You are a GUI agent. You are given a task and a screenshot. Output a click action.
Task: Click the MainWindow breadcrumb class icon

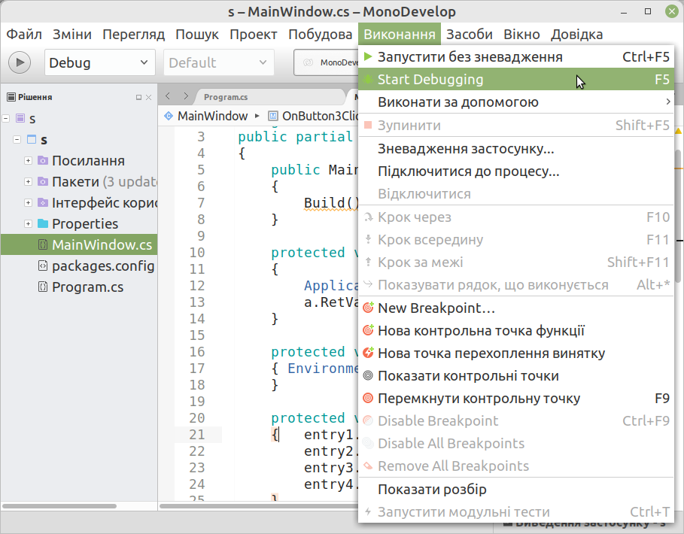[x=169, y=116]
